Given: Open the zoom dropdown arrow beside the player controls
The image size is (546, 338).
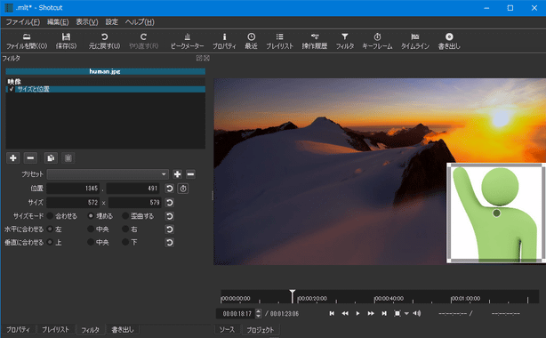Looking at the screenshot, I should 406,314.
